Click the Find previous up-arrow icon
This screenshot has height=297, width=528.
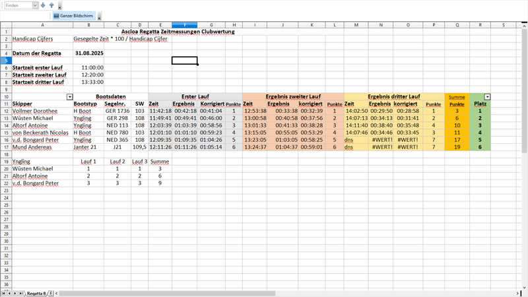[51, 5]
